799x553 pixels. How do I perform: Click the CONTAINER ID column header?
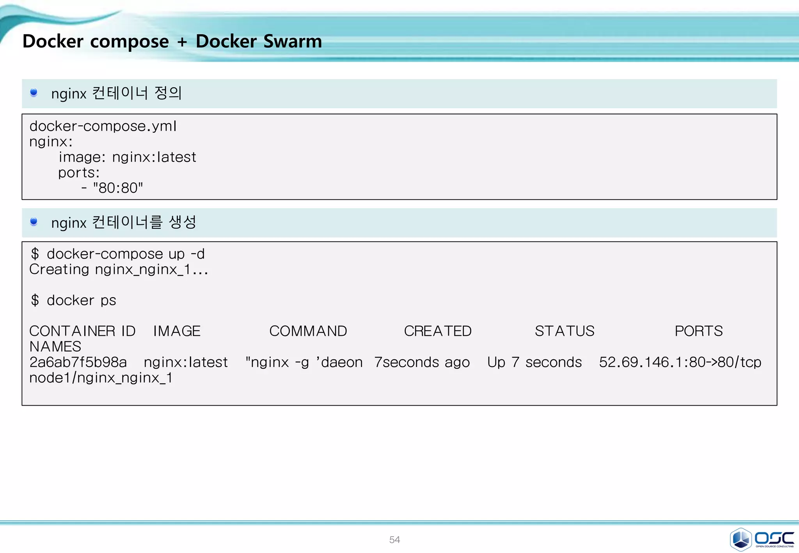coord(82,331)
